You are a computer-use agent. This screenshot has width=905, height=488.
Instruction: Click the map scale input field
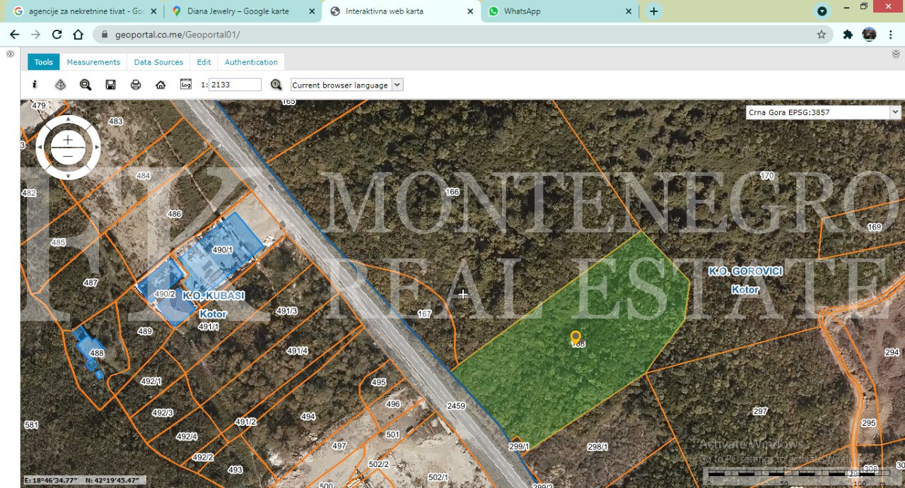[x=235, y=85]
